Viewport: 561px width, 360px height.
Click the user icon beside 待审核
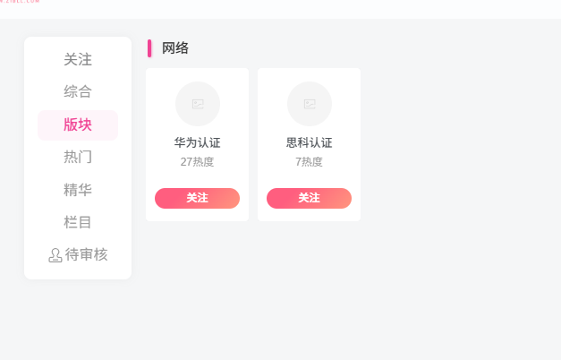click(x=55, y=255)
